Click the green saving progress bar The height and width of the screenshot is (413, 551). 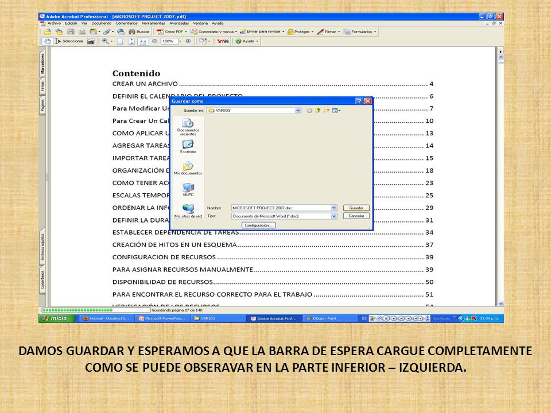(96, 310)
